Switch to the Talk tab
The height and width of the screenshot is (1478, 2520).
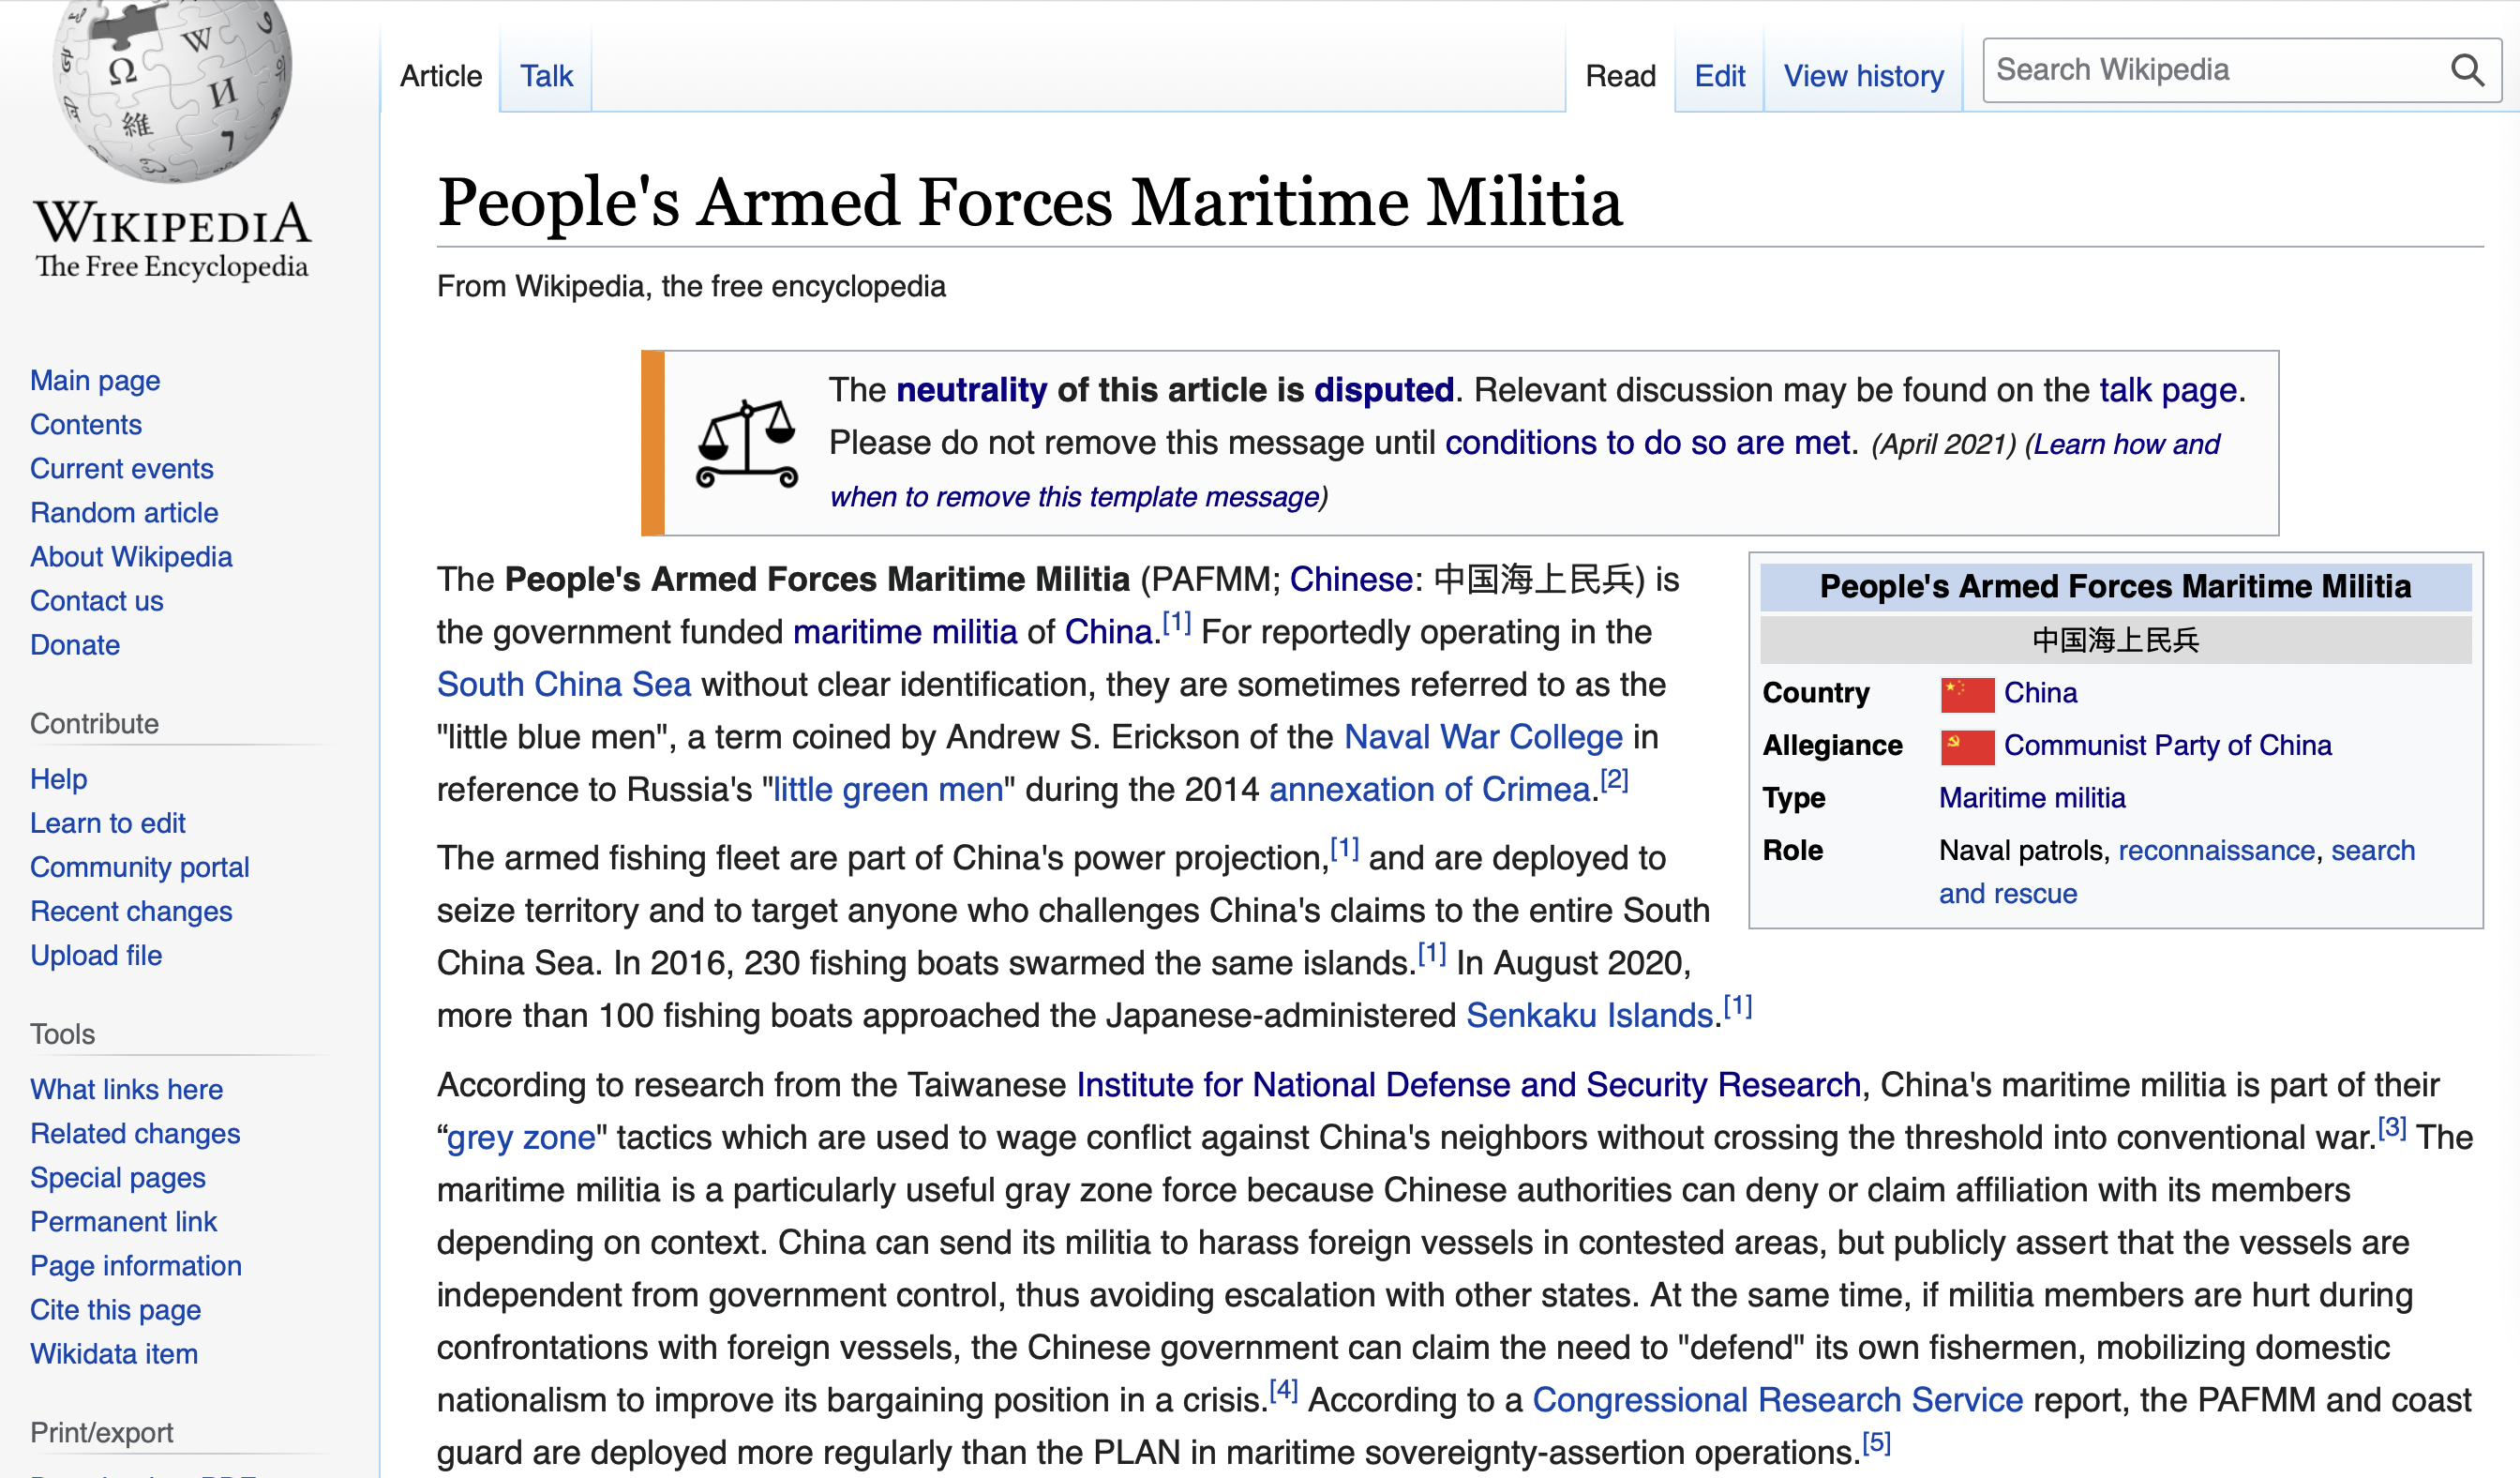(546, 76)
